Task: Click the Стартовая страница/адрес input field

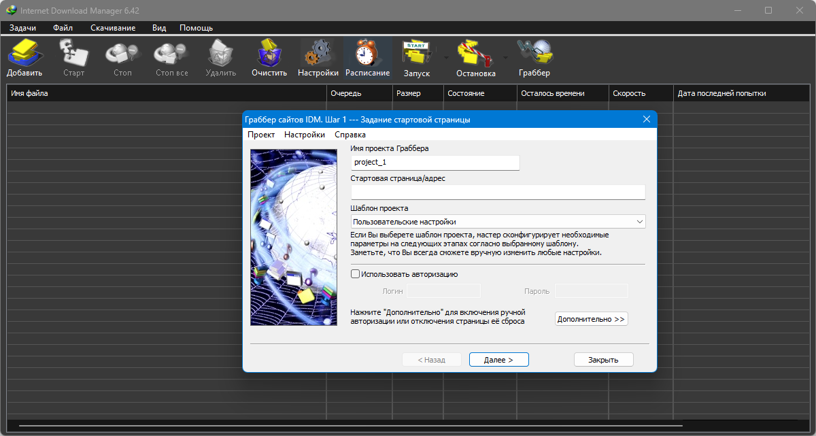Action: click(x=497, y=192)
